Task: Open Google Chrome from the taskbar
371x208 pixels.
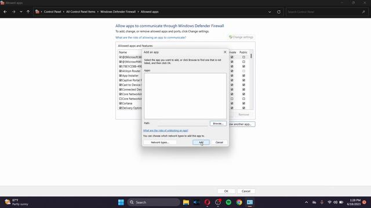Action: coord(239,202)
